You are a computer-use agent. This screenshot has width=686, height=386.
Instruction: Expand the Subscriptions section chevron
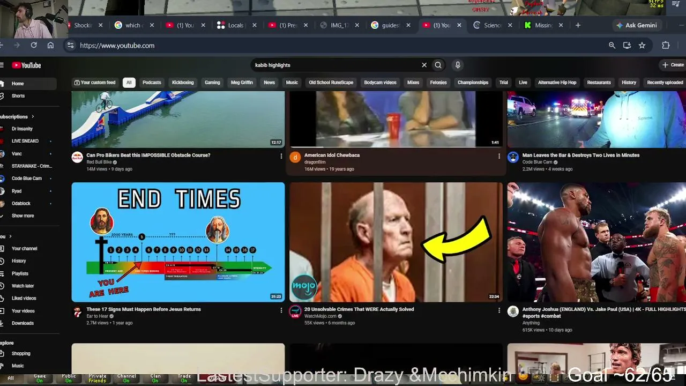33,116
